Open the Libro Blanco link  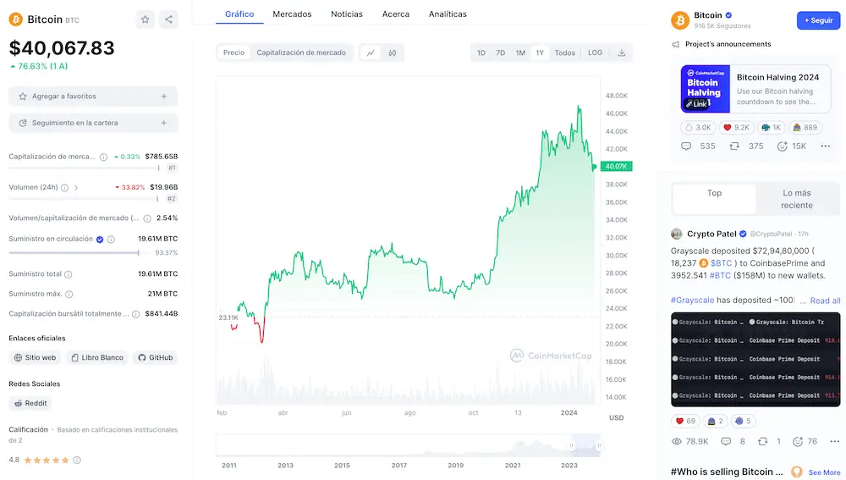tap(96, 357)
